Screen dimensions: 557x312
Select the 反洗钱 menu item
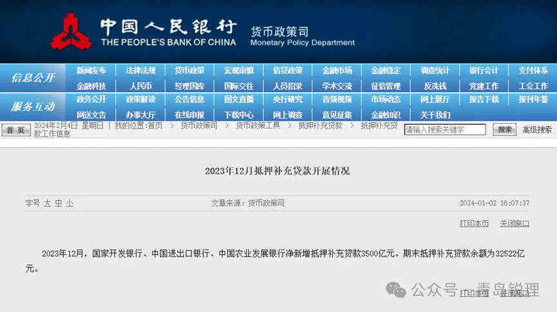(x=435, y=86)
